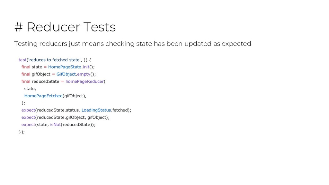The height and width of the screenshot is (185, 329).
Task: Click the third 'expect' call
Action: [x=28, y=125]
